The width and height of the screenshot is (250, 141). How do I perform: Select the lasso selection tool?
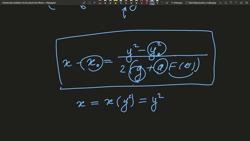point(89,3)
